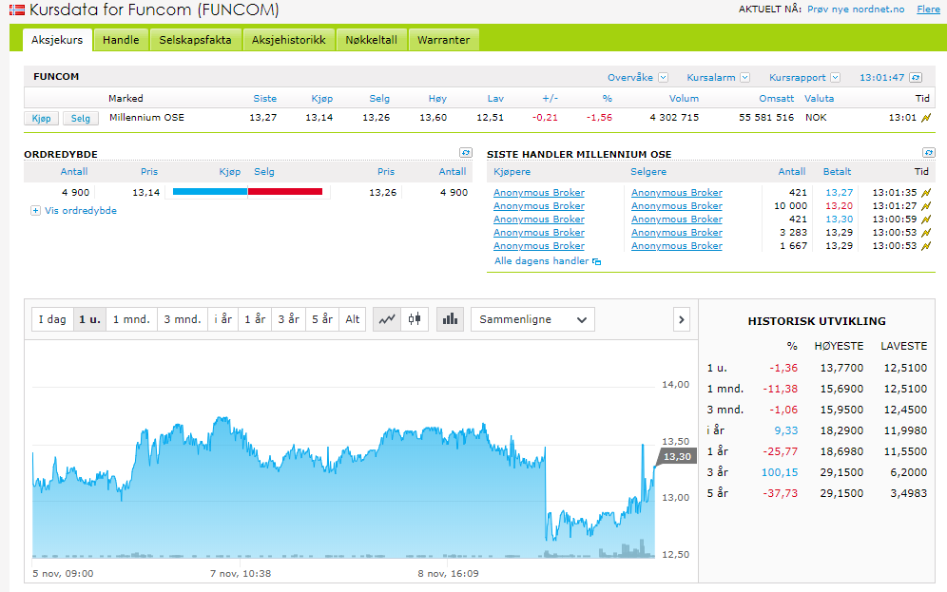Viewport: 947px width, 592px height.
Task: Open chart icon for 13:01:35 trade
Action: click(x=926, y=193)
